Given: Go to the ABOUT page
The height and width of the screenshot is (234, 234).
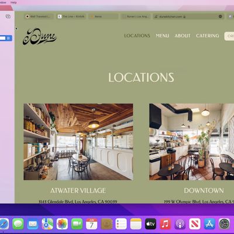Looking at the screenshot, I should (183, 36).
